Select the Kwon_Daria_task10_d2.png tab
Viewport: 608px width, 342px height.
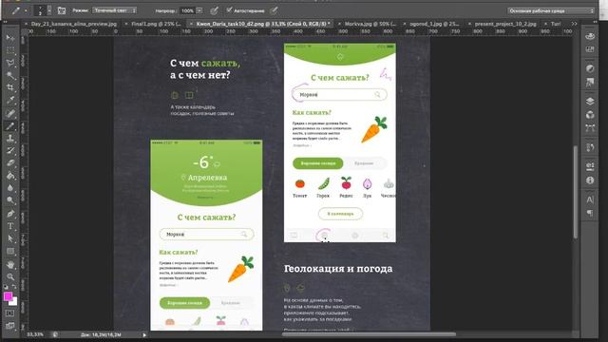coord(263,24)
